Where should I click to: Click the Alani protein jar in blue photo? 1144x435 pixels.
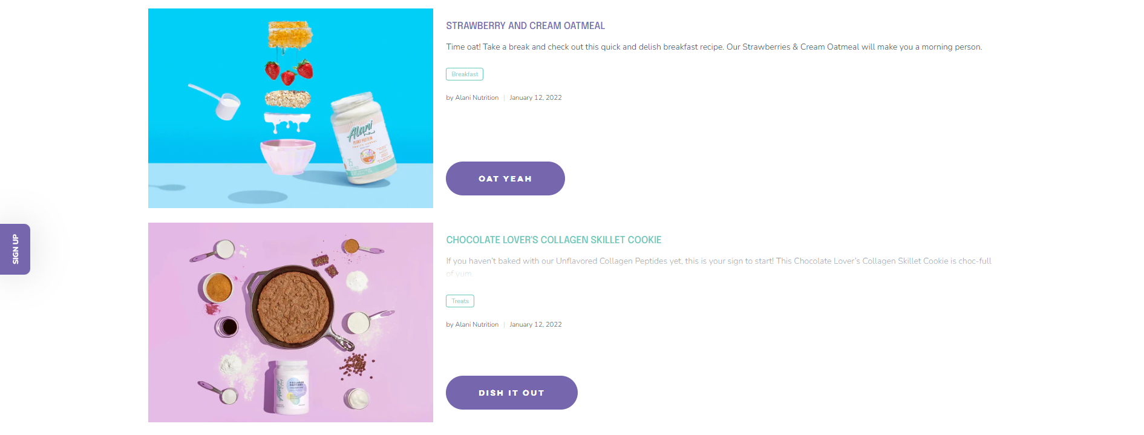(363, 139)
